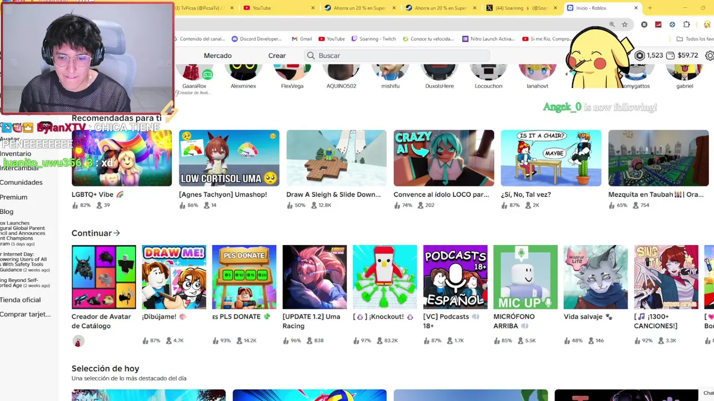
Task: Open the $59.72 wallet credit icon
Action: click(x=670, y=56)
